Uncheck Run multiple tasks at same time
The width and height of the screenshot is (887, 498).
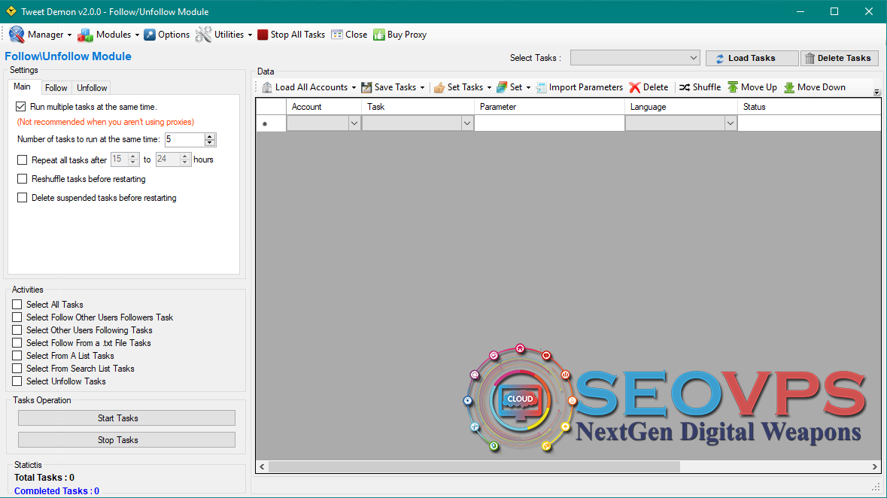tap(21, 106)
